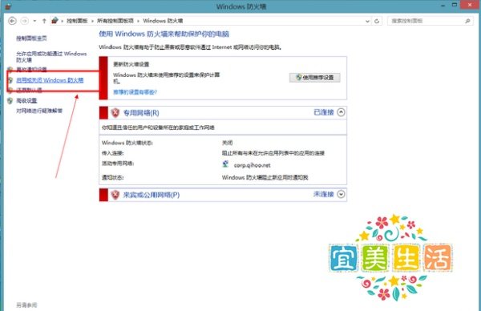Image resolution: width=481 pixels, height=311 pixels.
Task: Open the 控制面板主页 link
Action: pyautogui.click(x=31, y=38)
